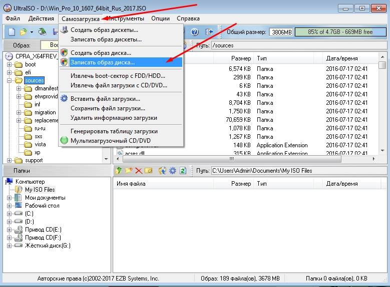
Task: Click the Application Extension 148 KB row type
Action: point(282,145)
